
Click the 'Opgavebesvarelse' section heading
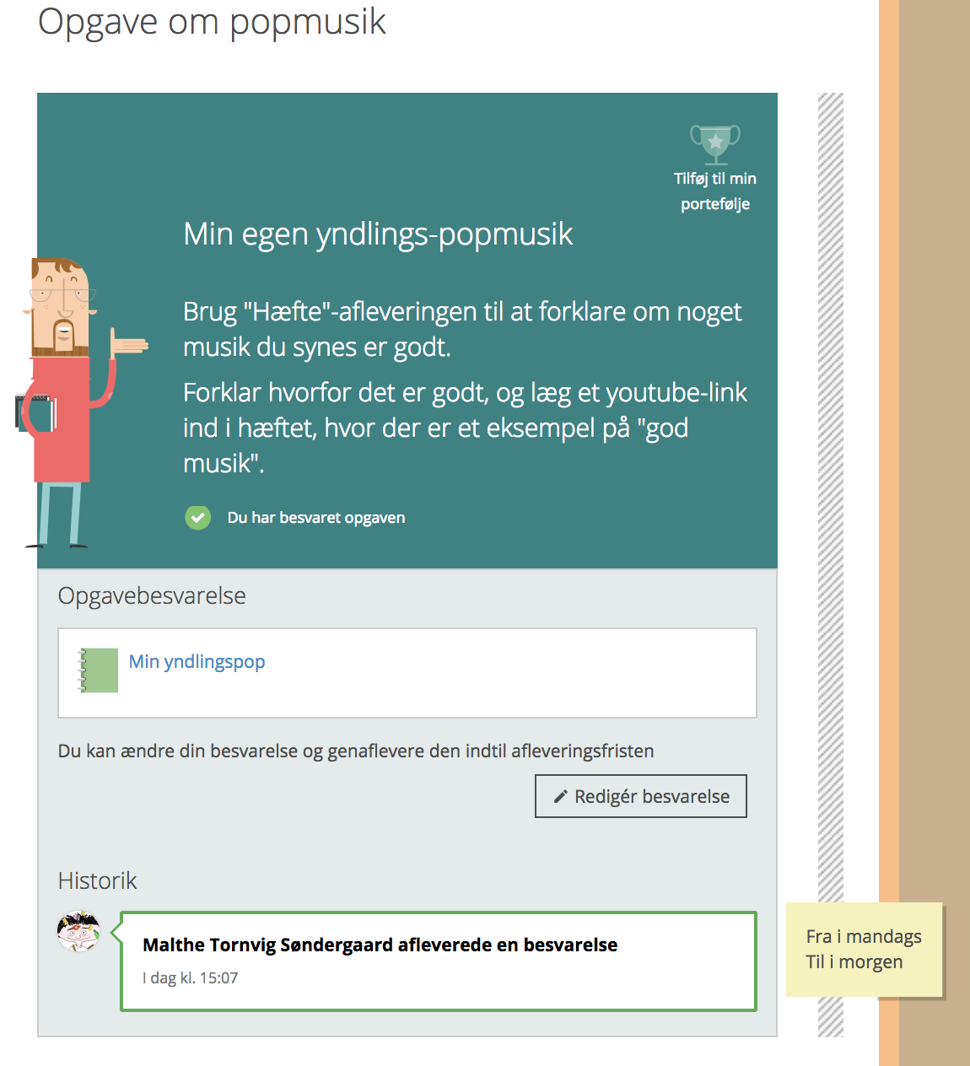click(152, 595)
